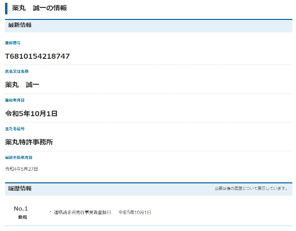Click the 登録番号 field label
This screenshot has width=296, height=231.
(x=13, y=43)
